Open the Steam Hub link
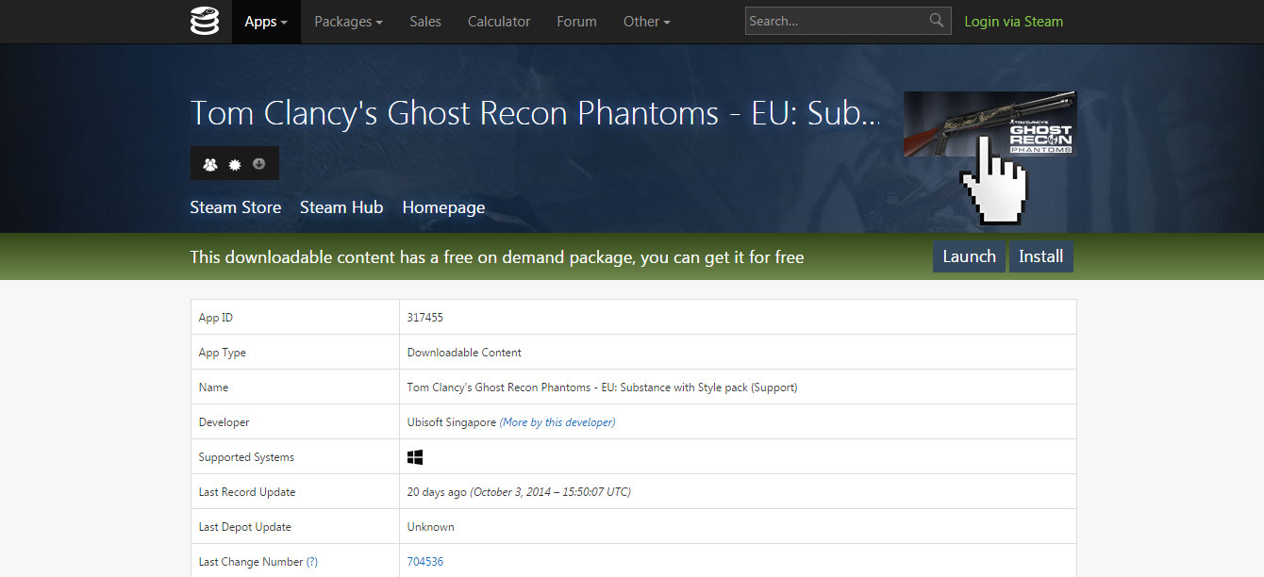 (x=341, y=207)
